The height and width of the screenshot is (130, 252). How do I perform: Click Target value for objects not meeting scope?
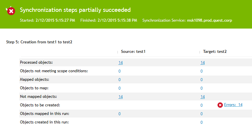(x=201, y=71)
